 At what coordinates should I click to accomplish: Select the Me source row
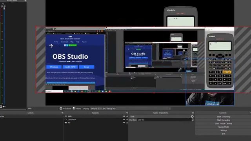[x=96, y=123]
